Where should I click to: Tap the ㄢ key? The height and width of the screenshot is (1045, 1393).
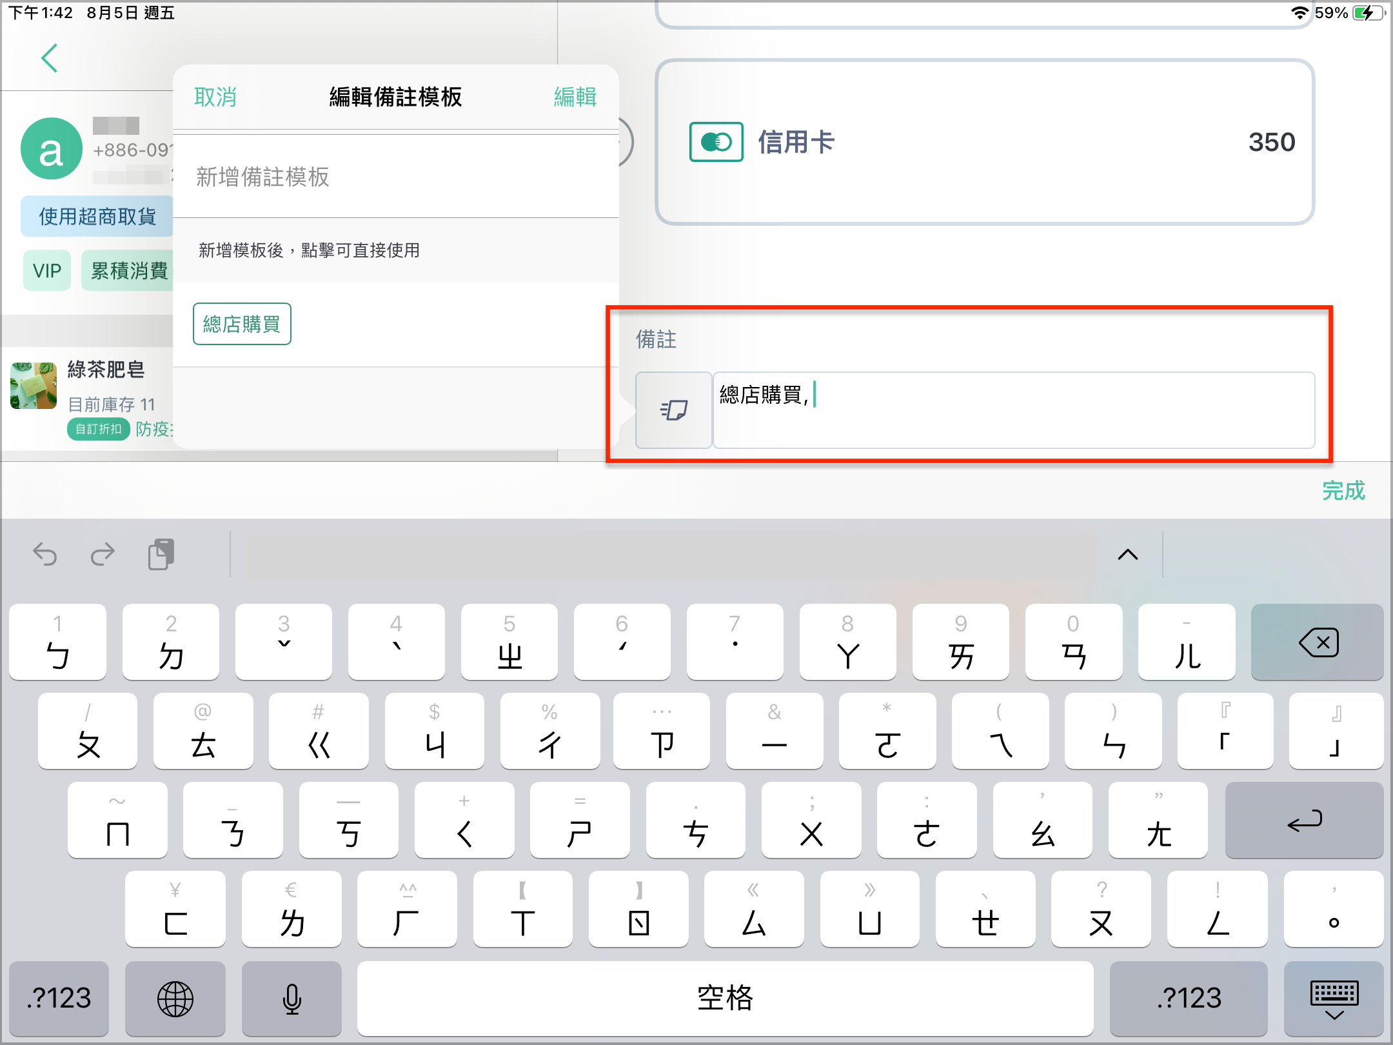(1074, 642)
